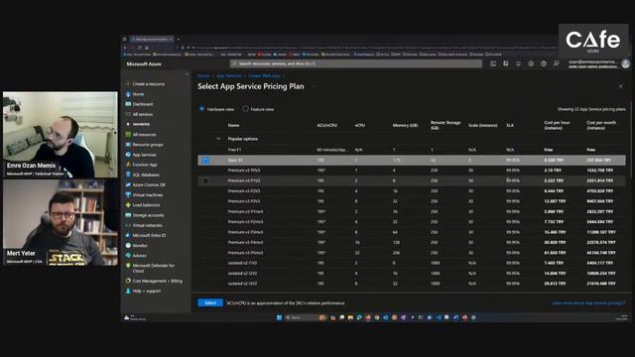Click the Name column header

(233, 125)
